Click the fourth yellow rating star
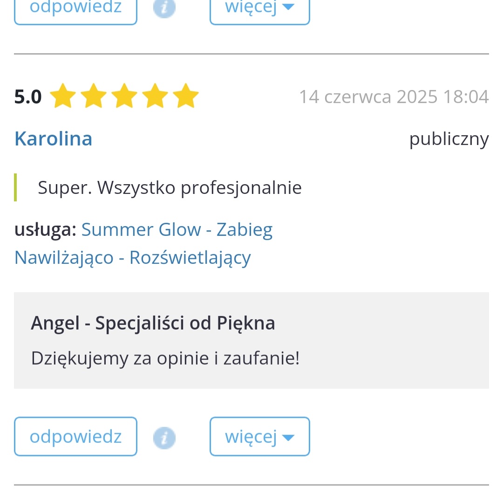The height and width of the screenshot is (503, 503). click(x=155, y=96)
